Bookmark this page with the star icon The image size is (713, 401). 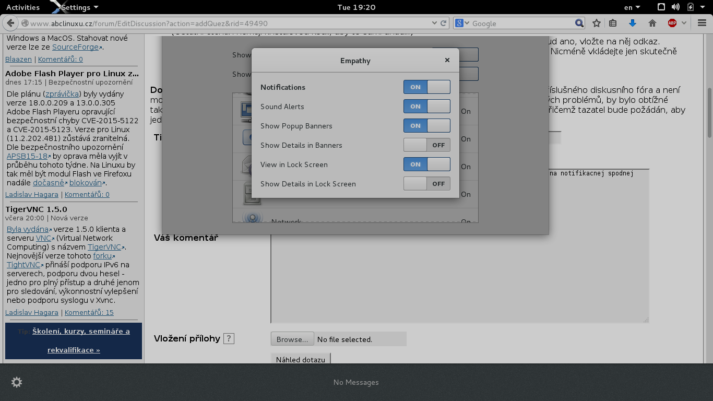(596, 23)
